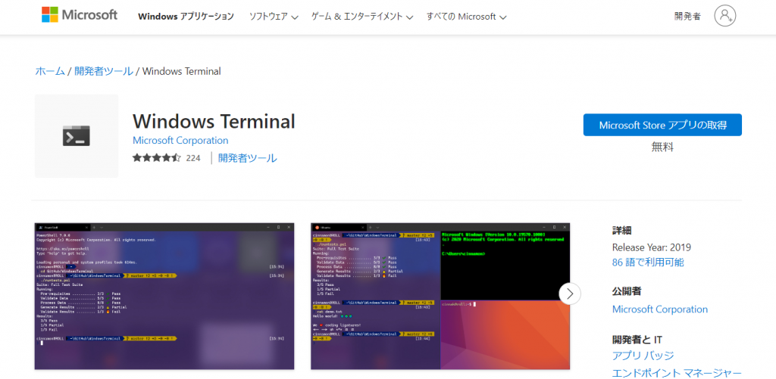Screen dimensions: 776x379
Task: Open the user account sign-in icon
Action: 724,16
